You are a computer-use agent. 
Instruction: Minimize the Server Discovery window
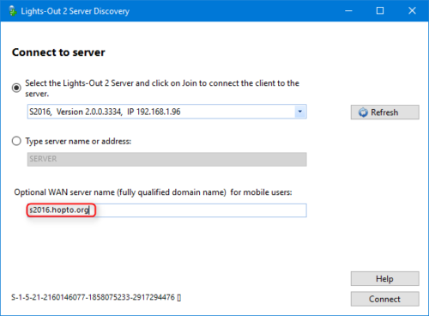(x=348, y=11)
